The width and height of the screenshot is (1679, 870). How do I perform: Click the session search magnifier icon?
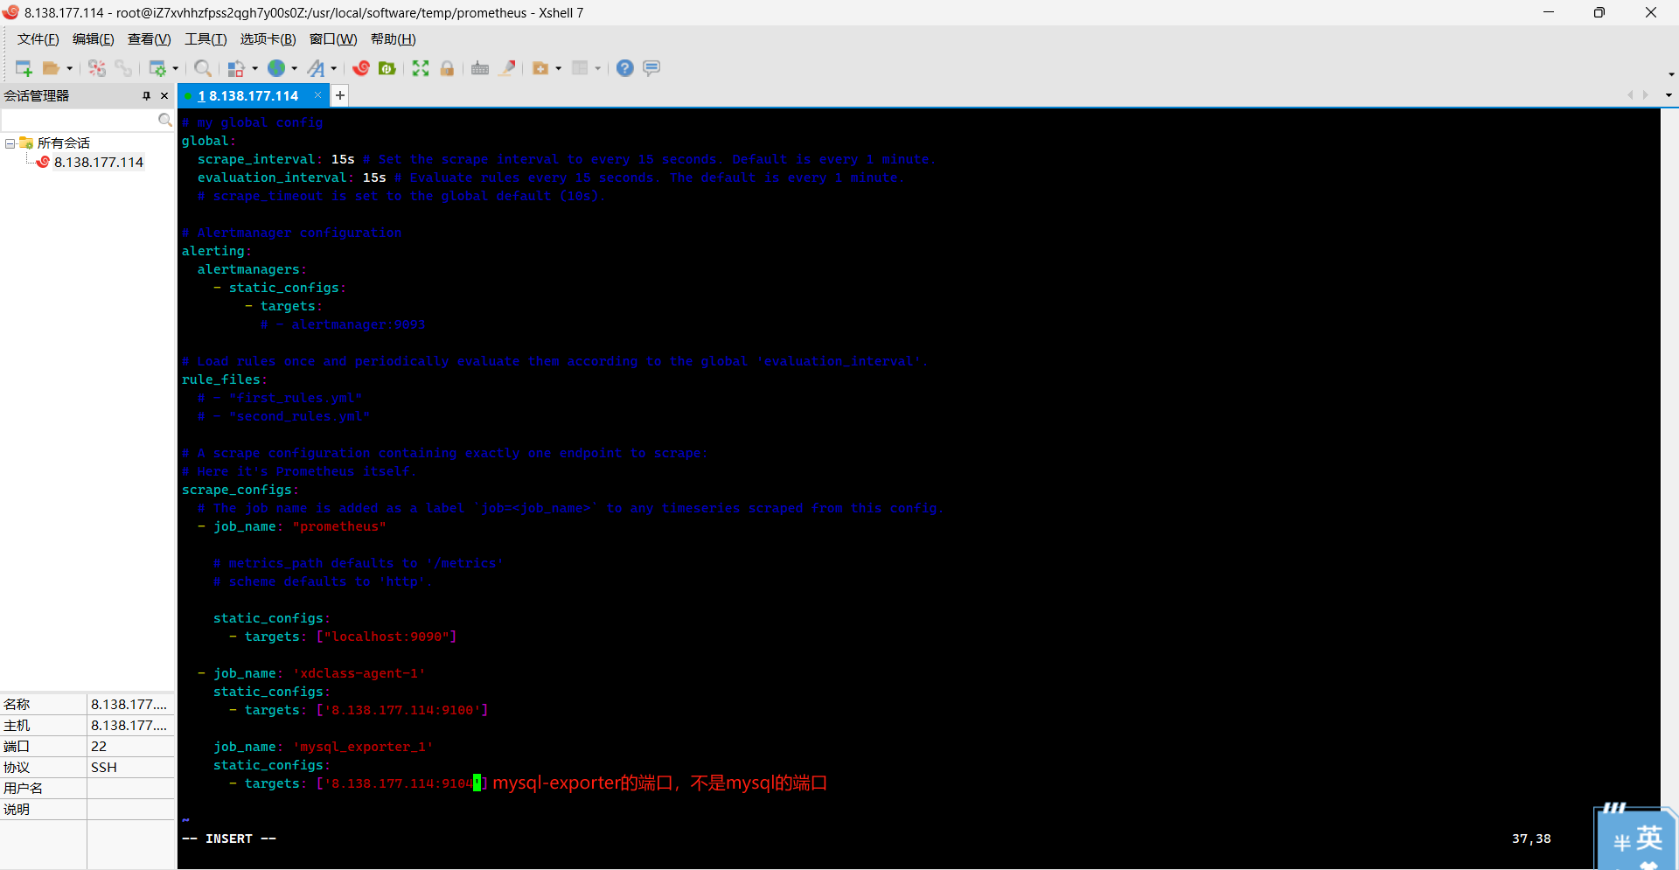(x=165, y=120)
